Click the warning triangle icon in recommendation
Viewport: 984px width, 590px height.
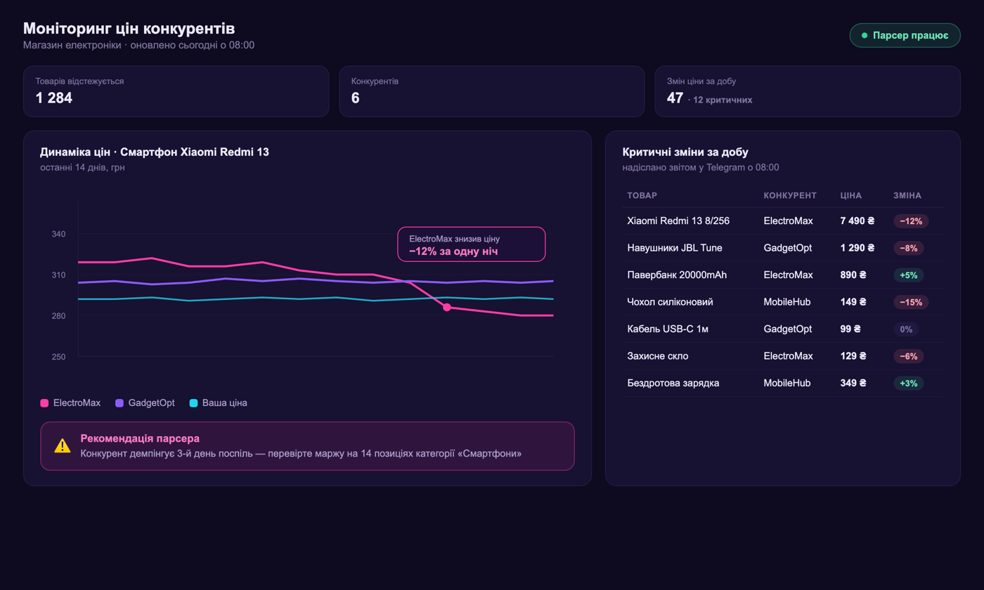click(x=63, y=446)
